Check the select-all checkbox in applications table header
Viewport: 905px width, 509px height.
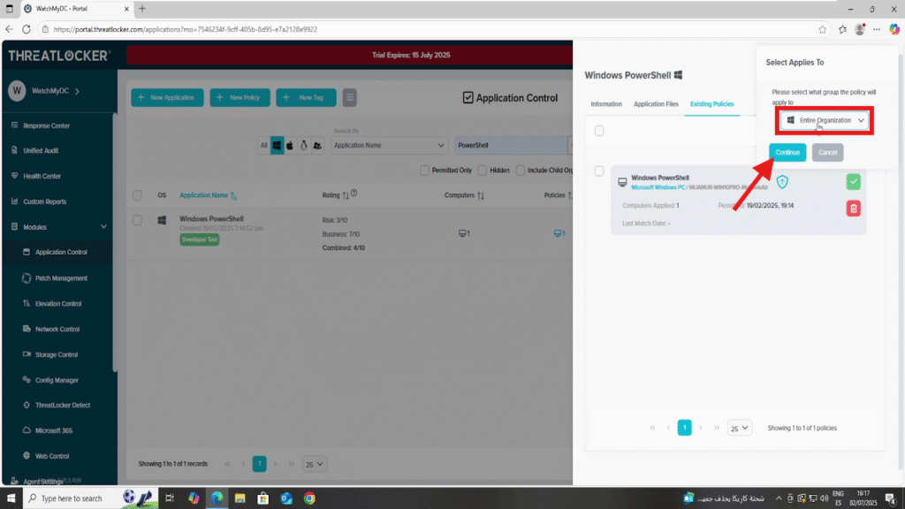137,195
